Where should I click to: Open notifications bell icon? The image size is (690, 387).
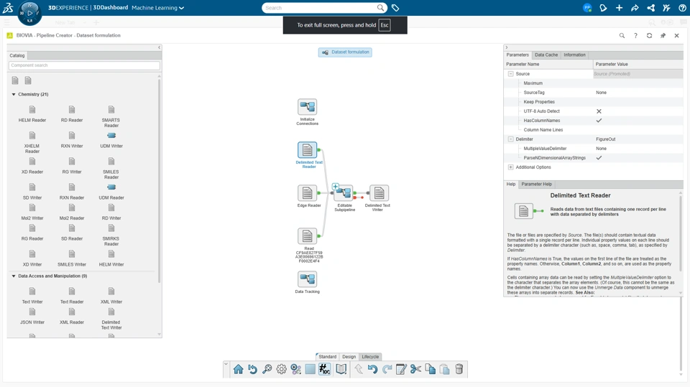pyautogui.click(x=603, y=8)
